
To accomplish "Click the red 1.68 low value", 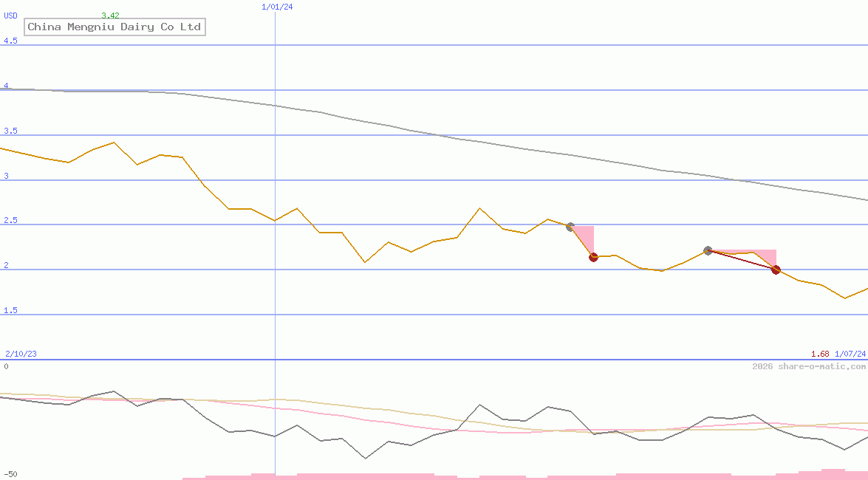I will coord(821,354).
